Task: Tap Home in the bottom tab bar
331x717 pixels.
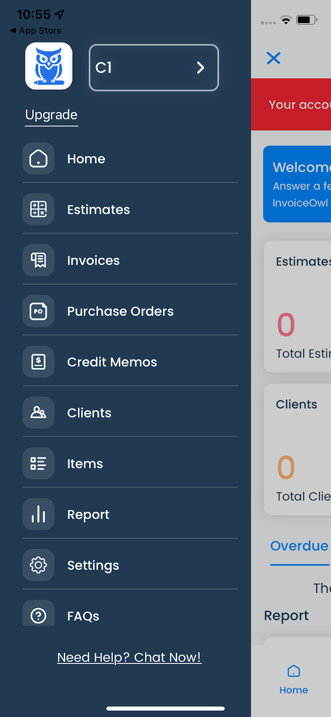Action: pos(293,679)
